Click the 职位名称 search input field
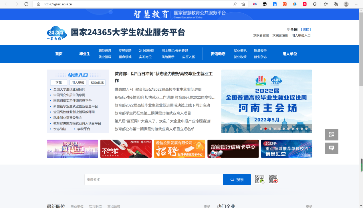The width and height of the screenshot is (363, 208). (x=154, y=180)
